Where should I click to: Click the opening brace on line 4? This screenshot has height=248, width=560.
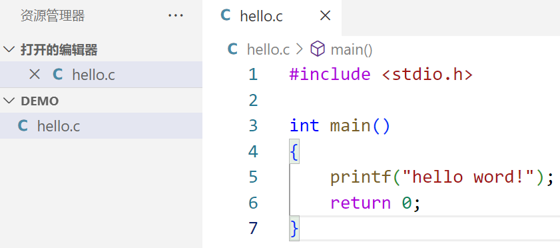294,152
